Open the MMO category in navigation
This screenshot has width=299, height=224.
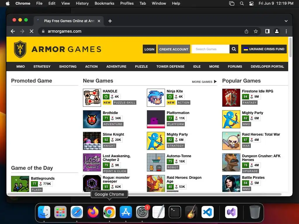pos(21,66)
